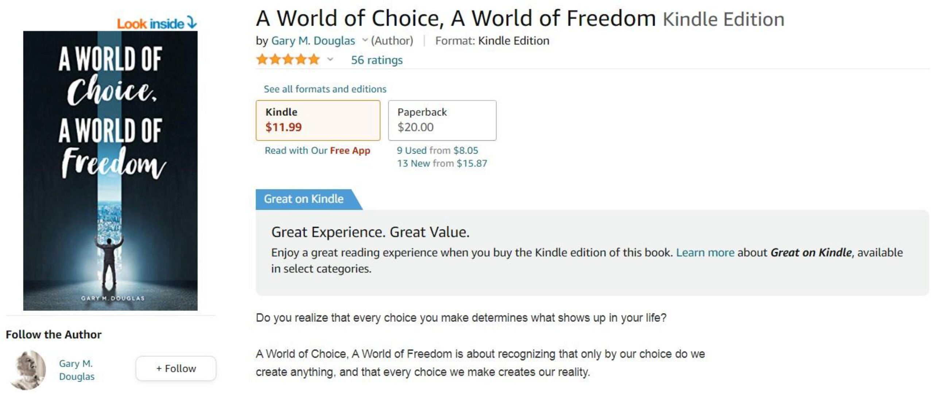Follow author Gary M. Douglas
This screenshot has height=394, width=941.
click(x=176, y=368)
